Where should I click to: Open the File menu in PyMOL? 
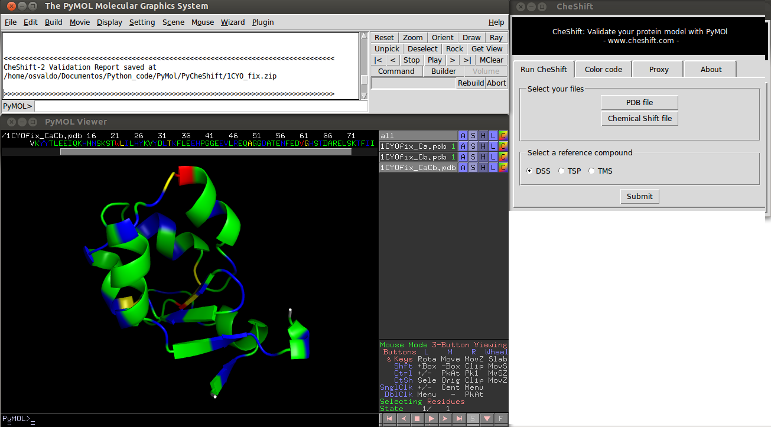tap(11, 22)
